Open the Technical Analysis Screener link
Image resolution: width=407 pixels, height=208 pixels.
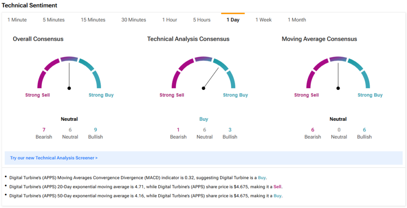[54, 158]
